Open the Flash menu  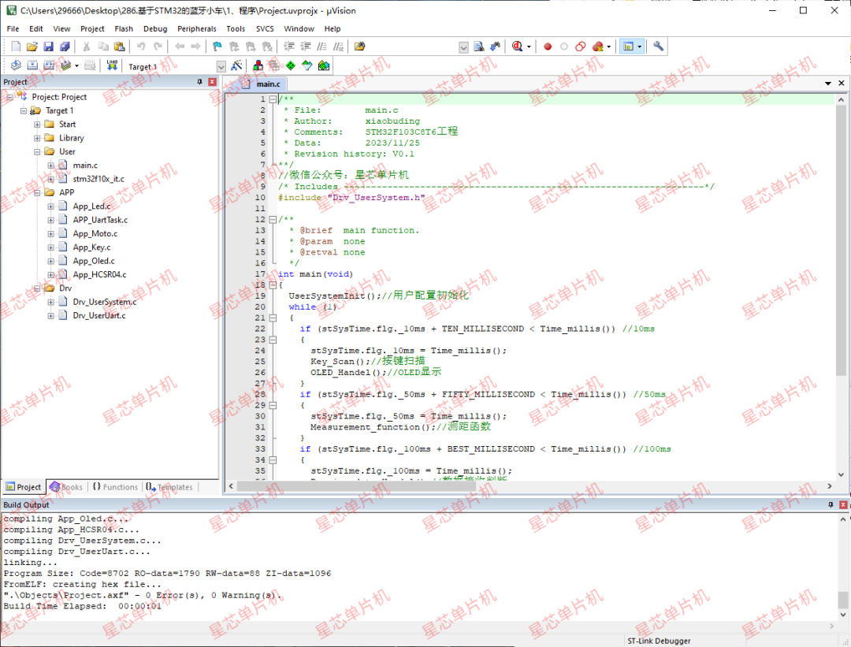click(124, 28)
